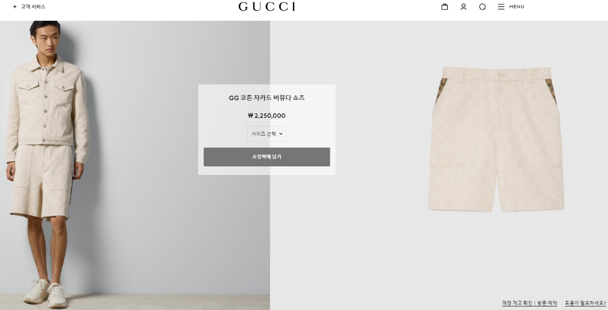Screen dimensions: 608x310
Task: View the model photo wearing the outfit
Action: pyautogui.click(x=135, y=165)
